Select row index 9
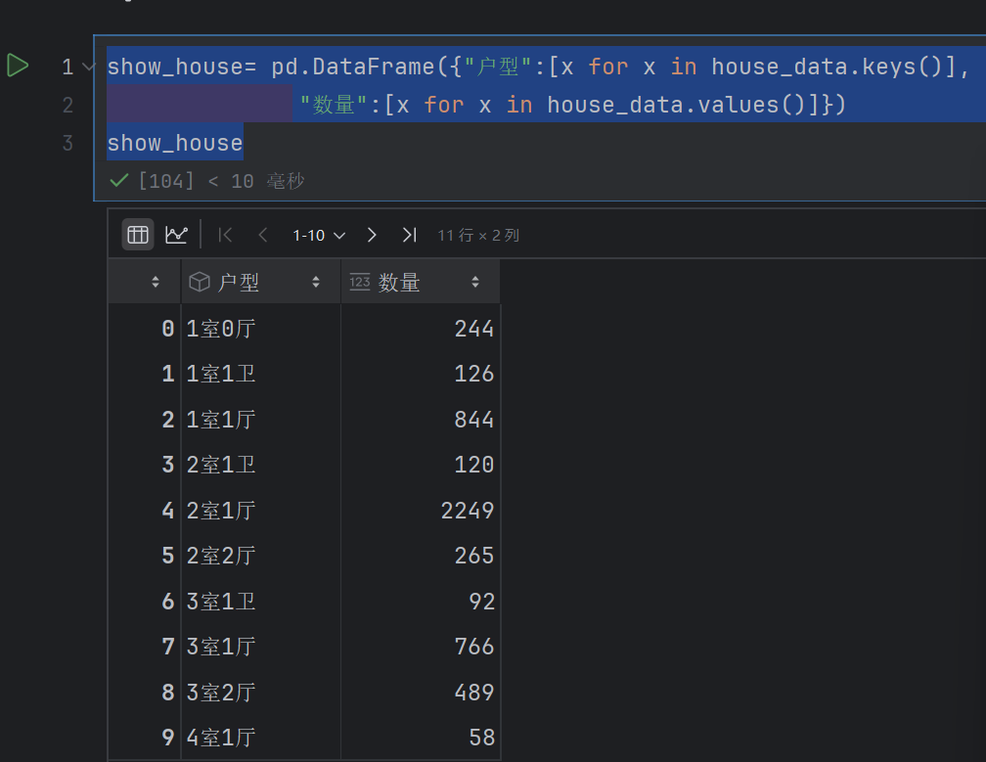This screenshot has height=762, width=986. pyautogui.click(x=167, y=738)
